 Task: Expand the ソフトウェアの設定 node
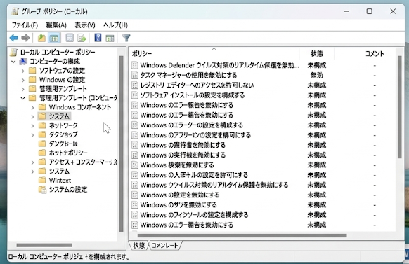[x=23, y=71]
